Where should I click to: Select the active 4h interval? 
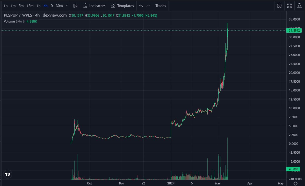(46, 6)
